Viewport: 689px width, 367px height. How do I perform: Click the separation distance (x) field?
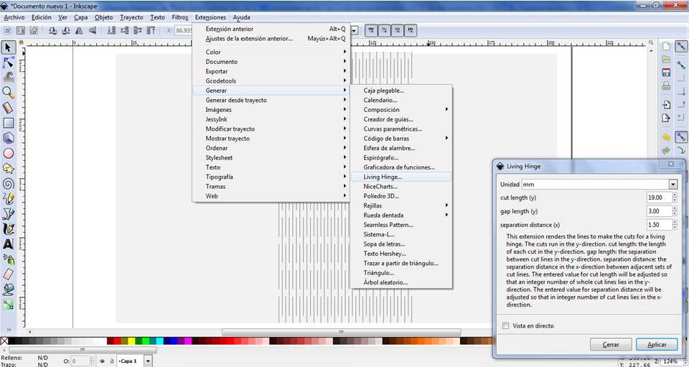click(x=659, y=225)
